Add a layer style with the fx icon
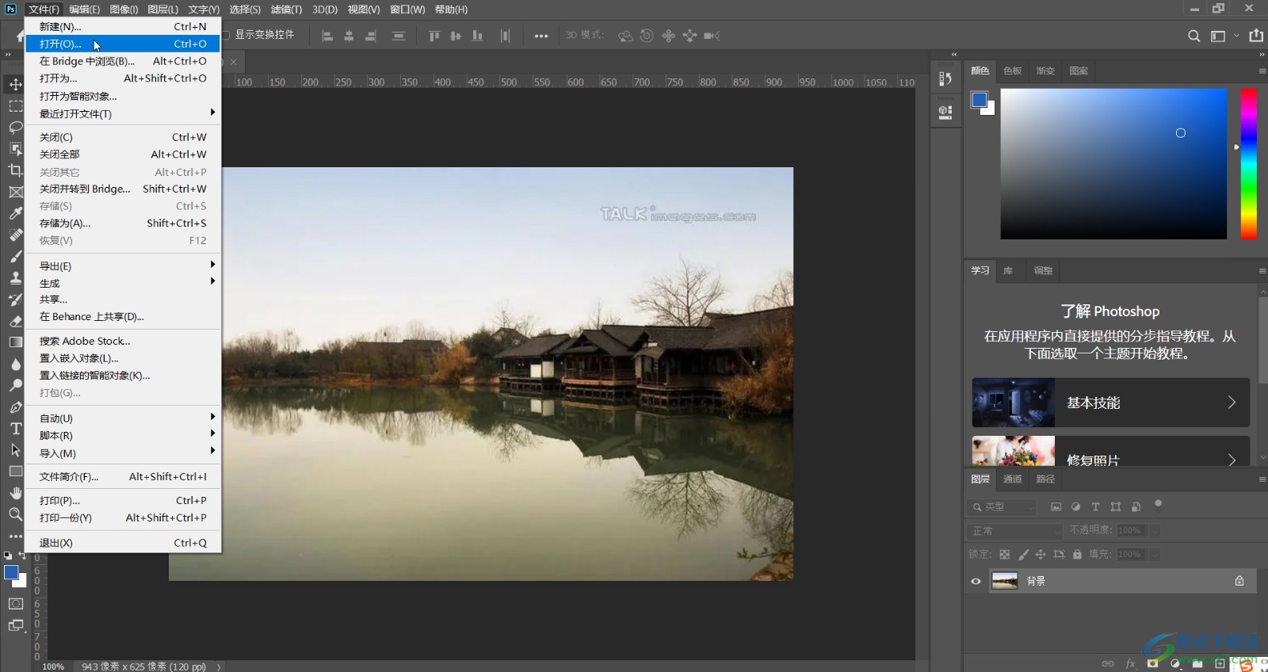The width and height of the screenshot is (1268, 672). 1131,663
